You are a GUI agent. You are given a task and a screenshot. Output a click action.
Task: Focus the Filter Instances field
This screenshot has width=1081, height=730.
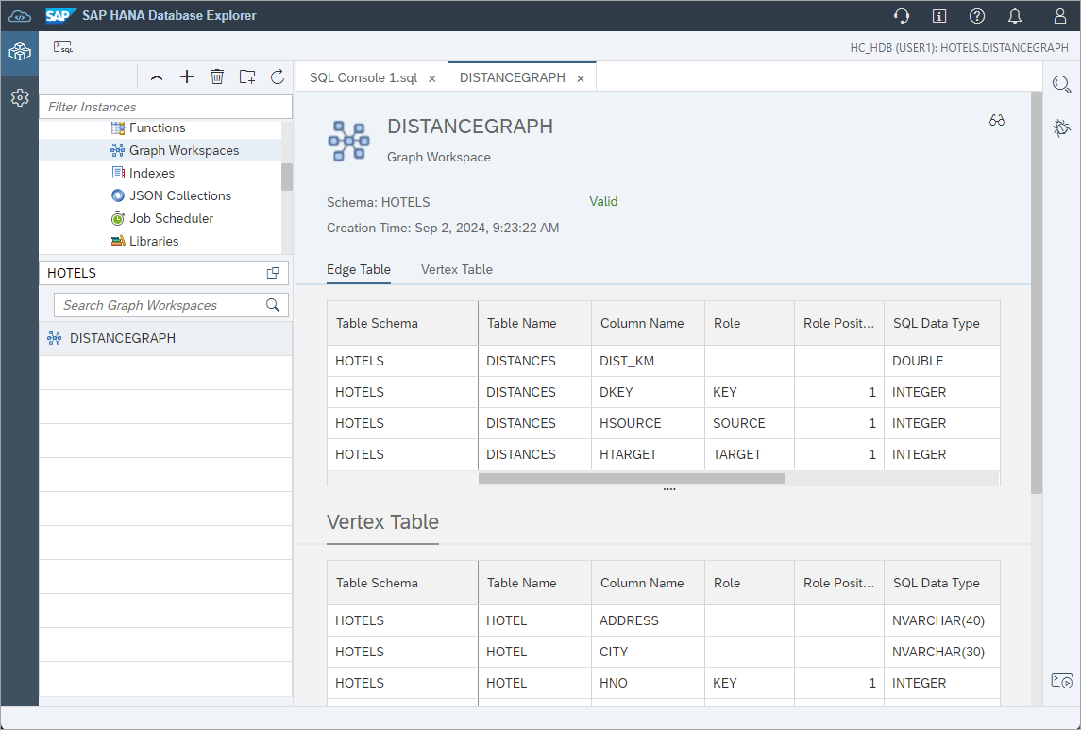point(165,107)
